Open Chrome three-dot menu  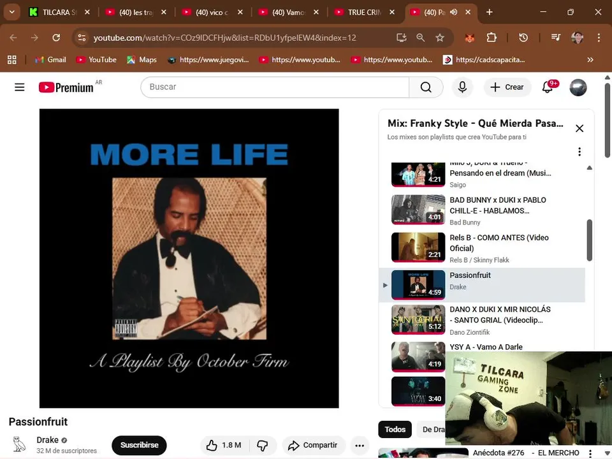tap(599, 38)
